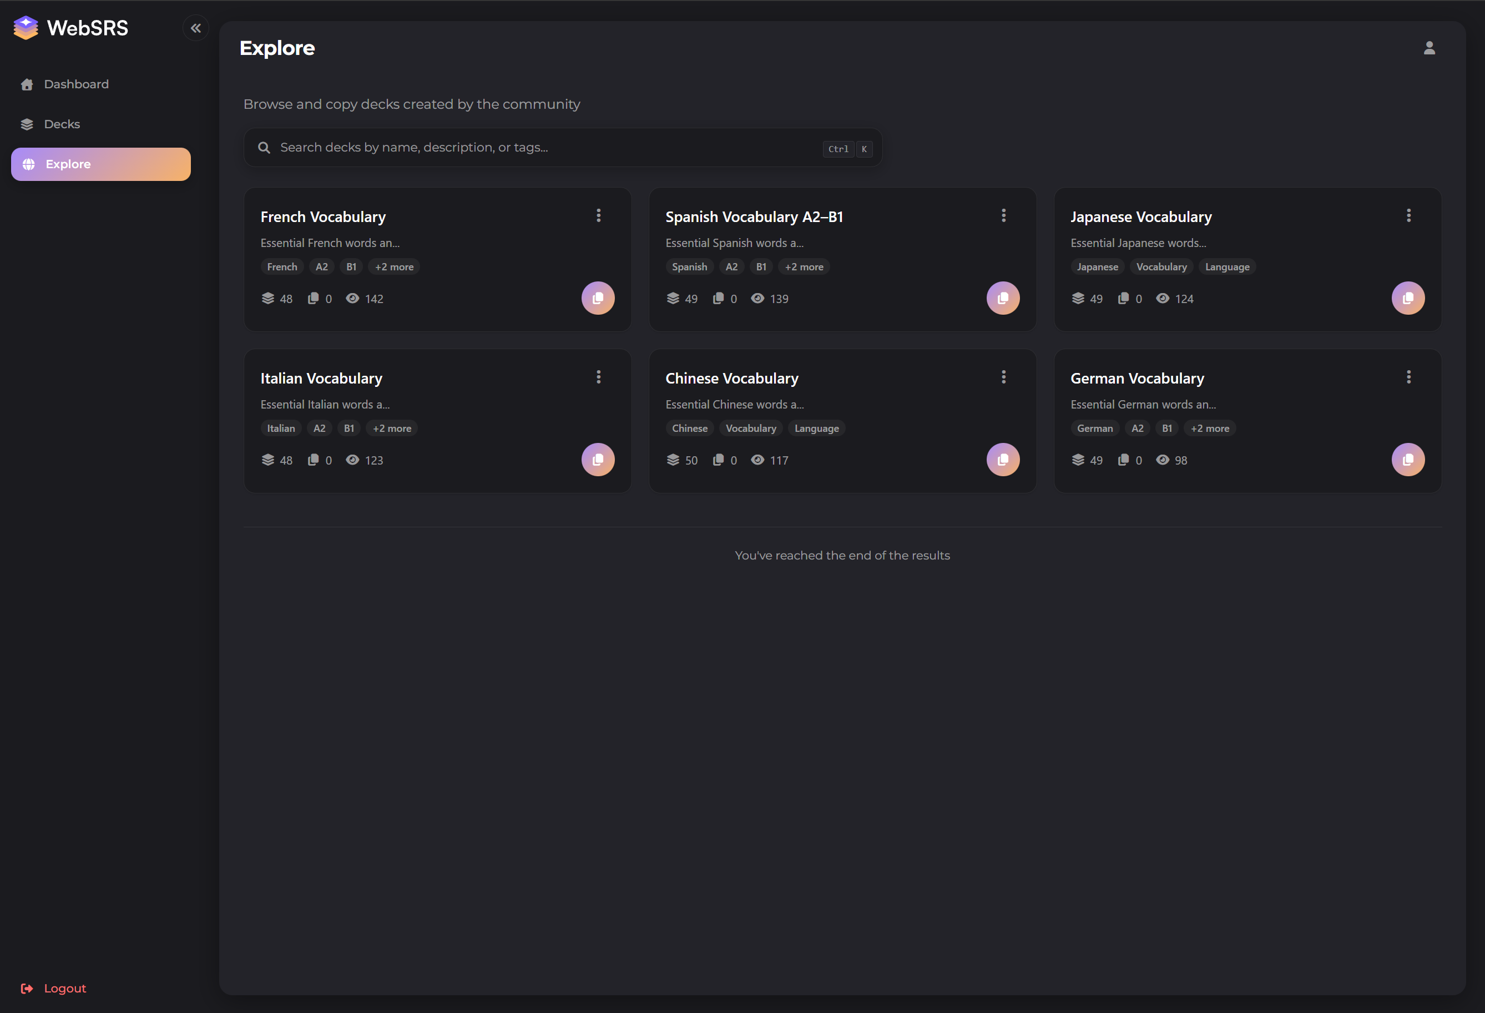Open German Vocabulary three-dot menu
Viewport: 1485px width, 1013px height.
1408,377
